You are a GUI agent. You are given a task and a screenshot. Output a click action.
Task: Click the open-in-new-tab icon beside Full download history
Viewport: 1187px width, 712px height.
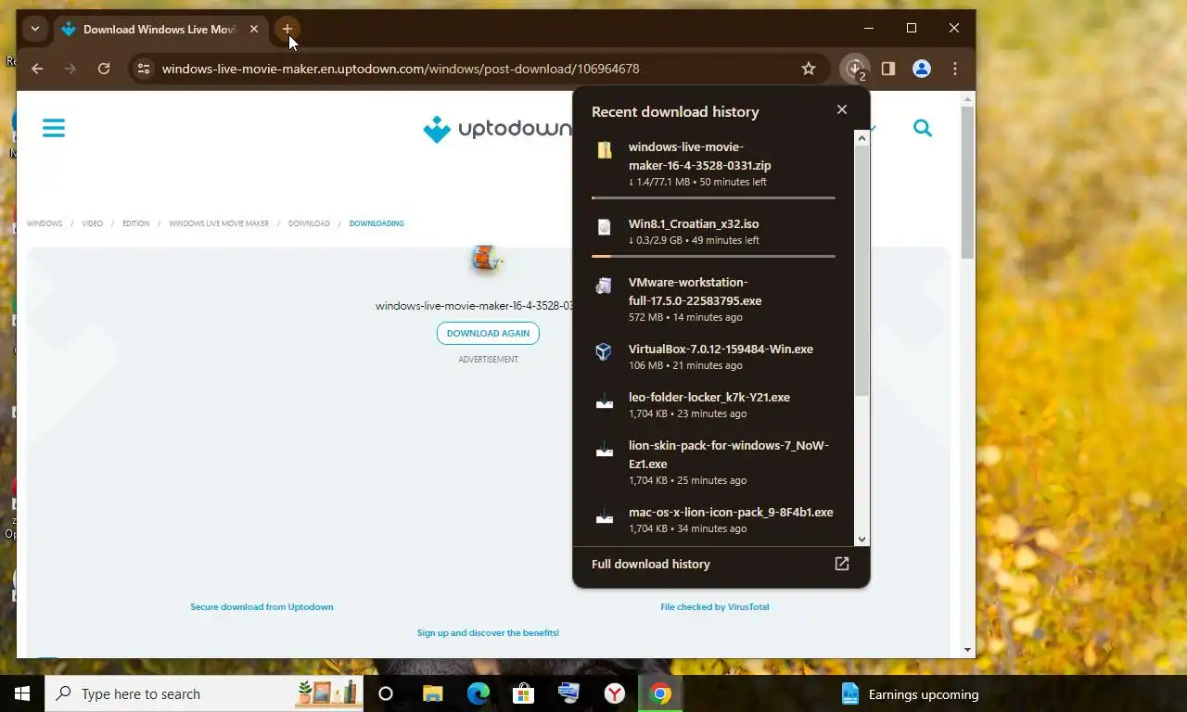click(842, 564)
